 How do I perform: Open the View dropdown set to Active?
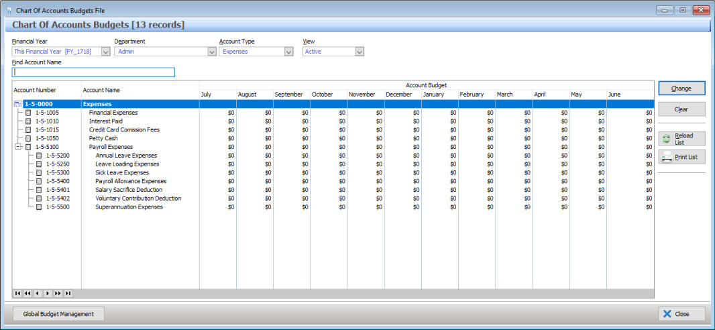pos(360,52)
